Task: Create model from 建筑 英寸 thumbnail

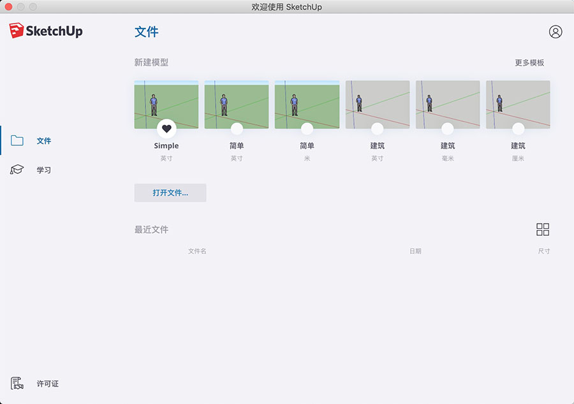Action: [378, 105]
